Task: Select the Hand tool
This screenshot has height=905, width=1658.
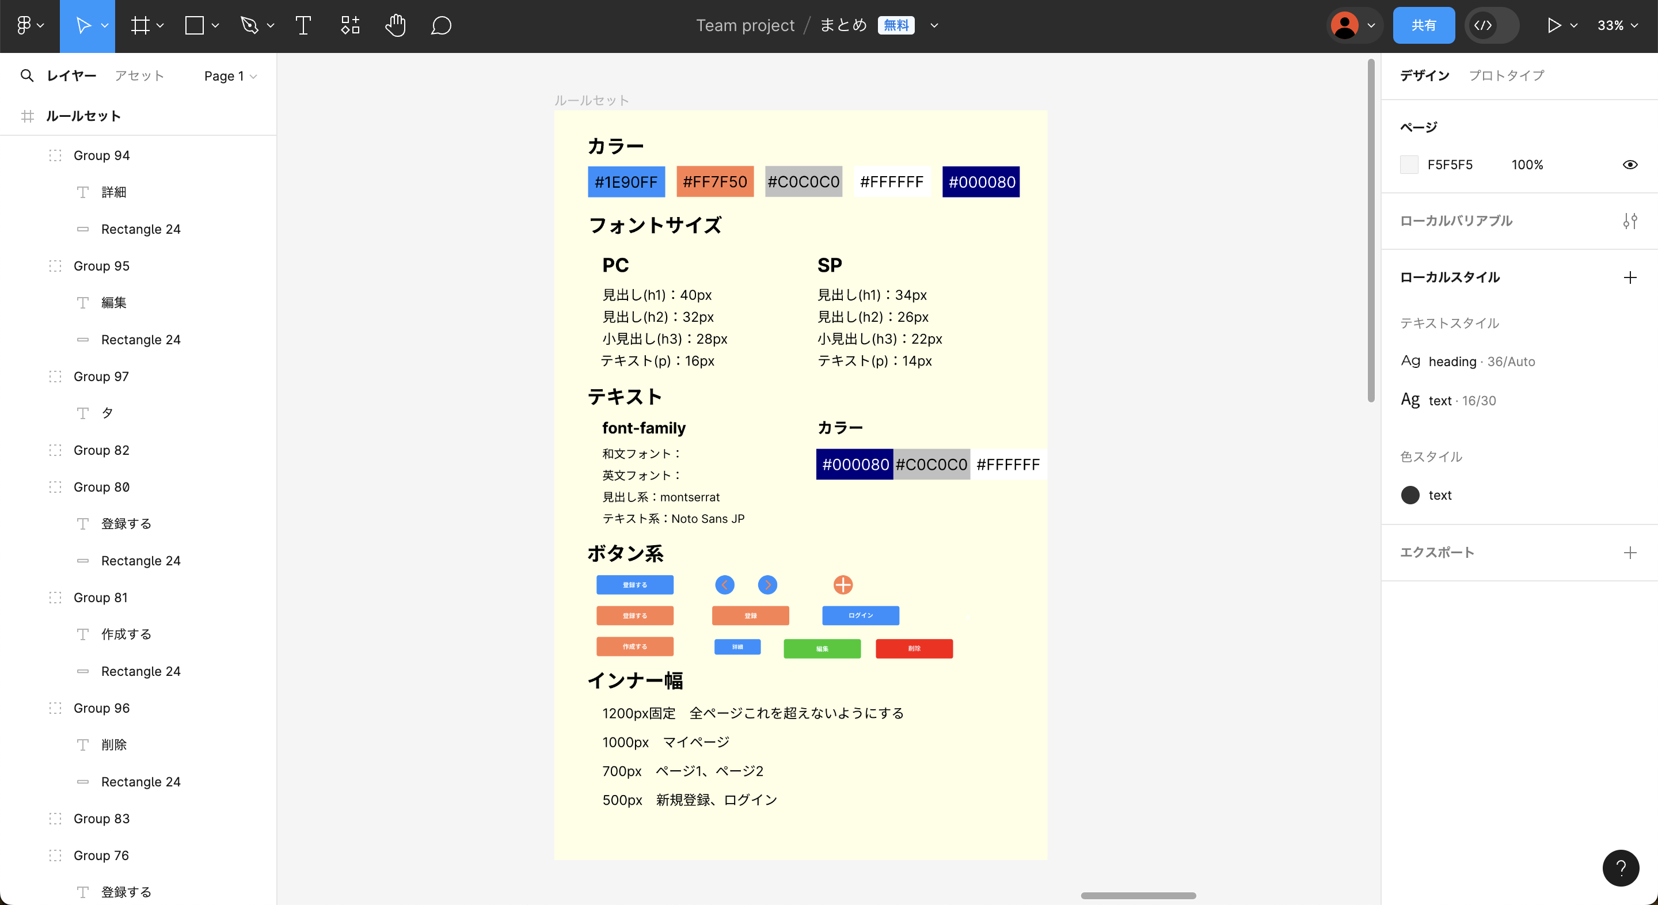Action: coord(395,26)
